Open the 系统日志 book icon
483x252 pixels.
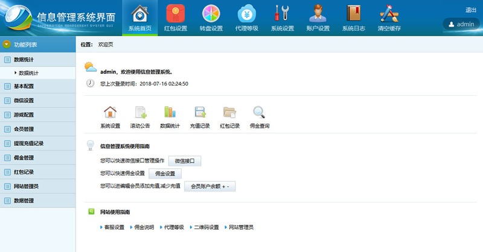(353, 13)
